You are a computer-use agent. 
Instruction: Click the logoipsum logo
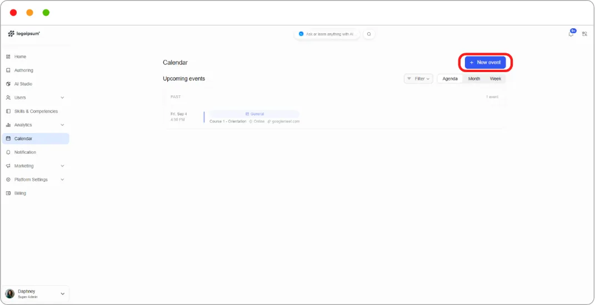[24, 34]
